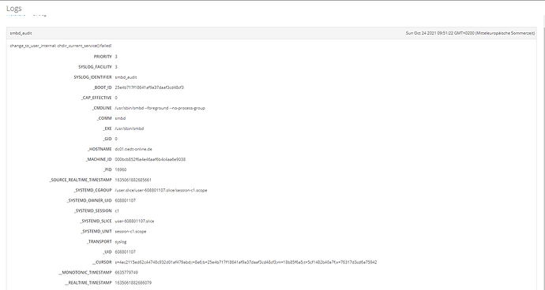Click the _GID field label

(x=107, y=139)
